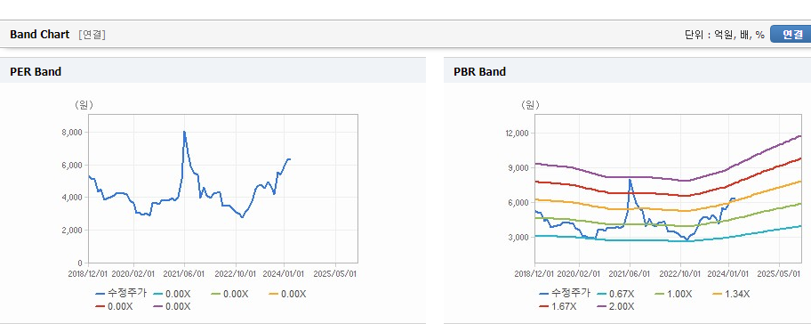Click the PER Band panel heading

coord(36,72)
